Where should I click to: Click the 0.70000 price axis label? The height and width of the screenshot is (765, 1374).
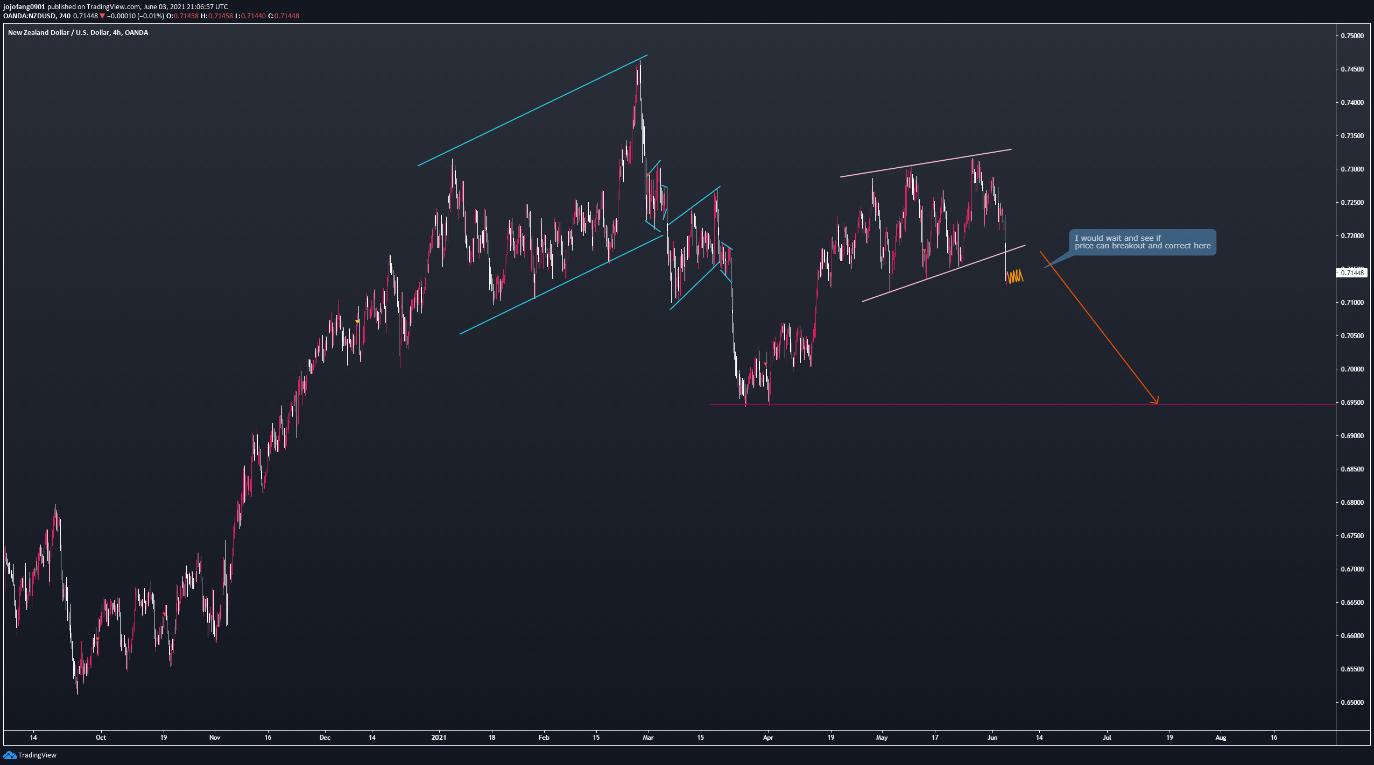(x=1352, y=369)
